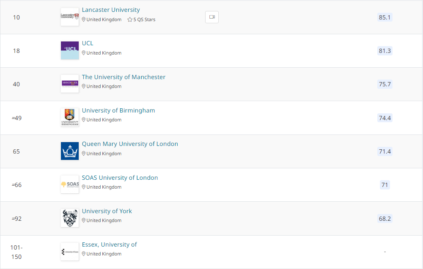Open the Lancaster University link
Image resolution: width=423 pixels, height=269 pixels.
(111, 10)
